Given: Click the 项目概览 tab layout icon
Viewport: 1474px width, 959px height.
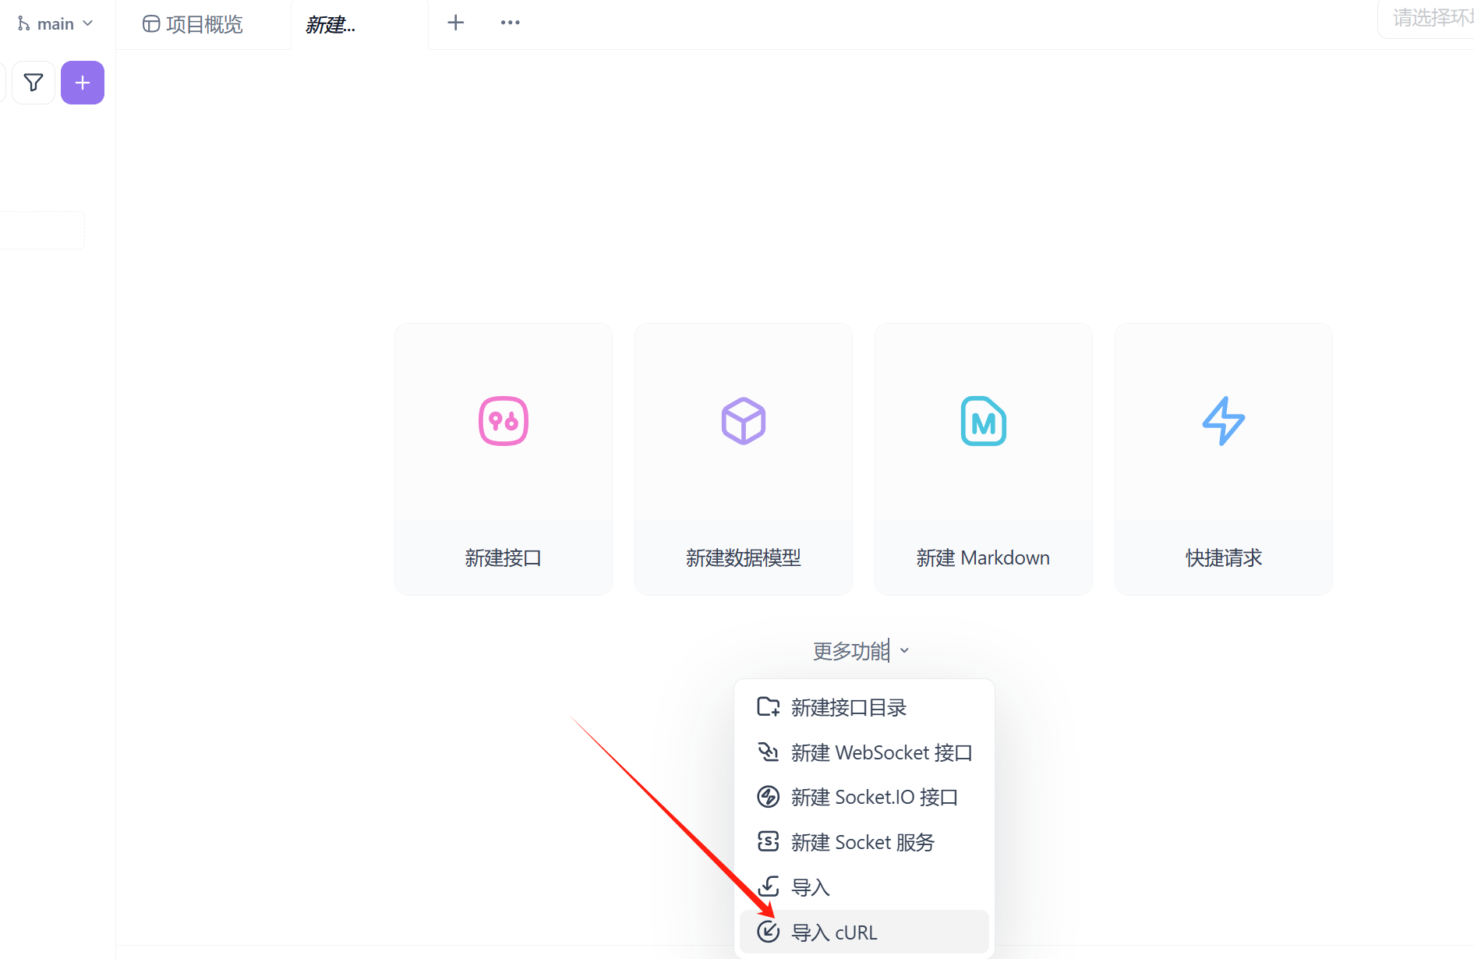Looking at the screenshot, I should click(151, 24).
